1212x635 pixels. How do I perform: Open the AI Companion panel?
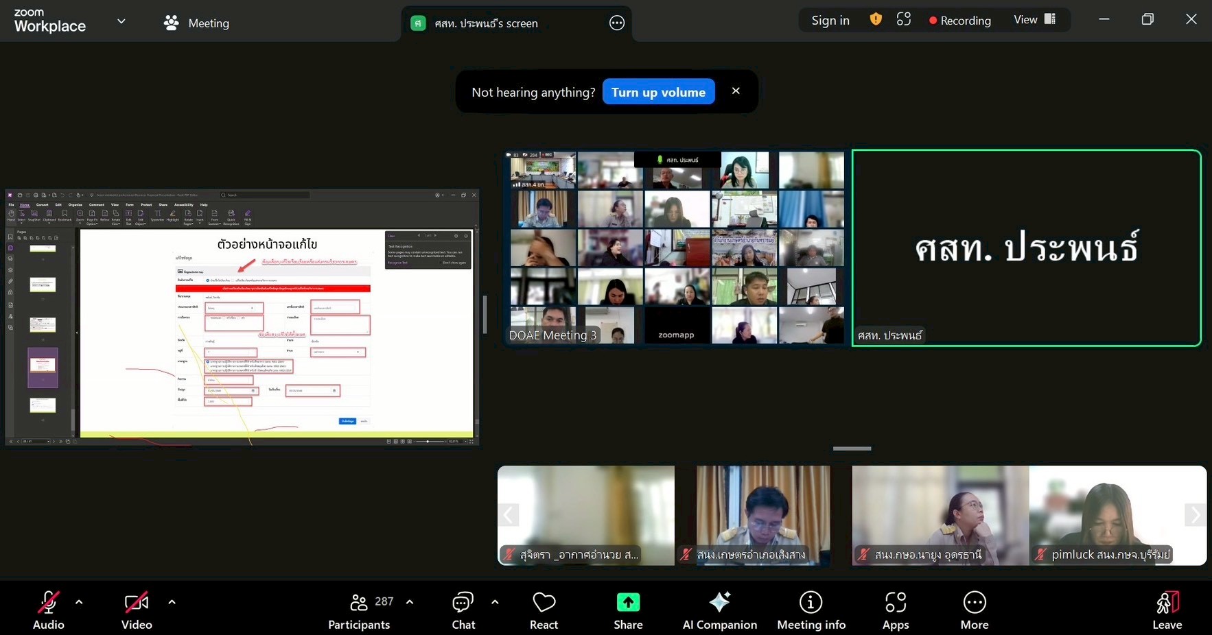(719, 610)
